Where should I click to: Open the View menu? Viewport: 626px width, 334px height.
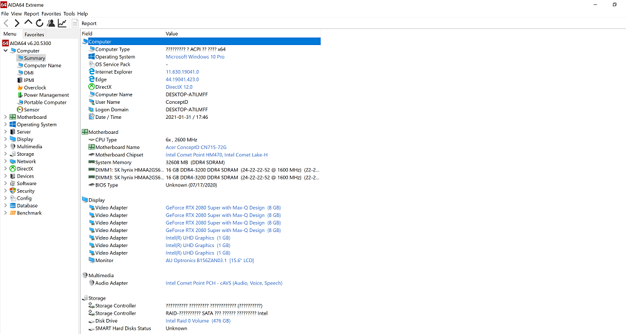[16, 14]
